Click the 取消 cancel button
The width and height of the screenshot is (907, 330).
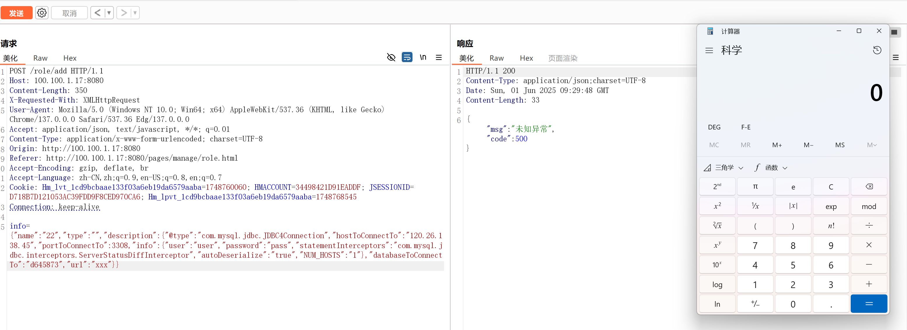pyautogui.click(x=69, y=13)
